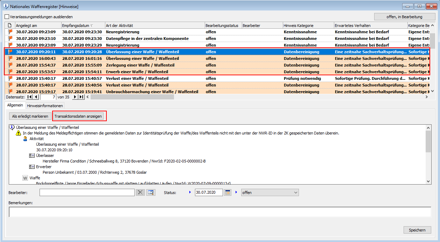Click 'Als erledigt markieren' button
This screenshot has width=440, height=242.
30,116
